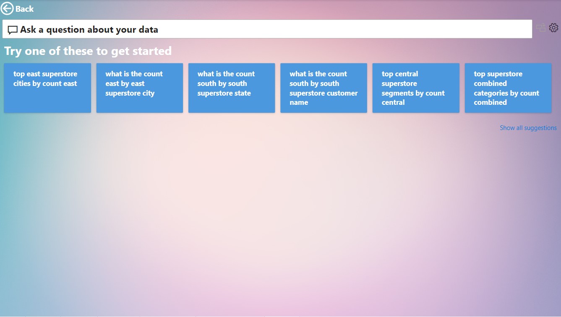Choose the 'count east by east superstore city' tile
Image resolution: width=561 pixels, height=317 pixels.
(x=139, y=88)
